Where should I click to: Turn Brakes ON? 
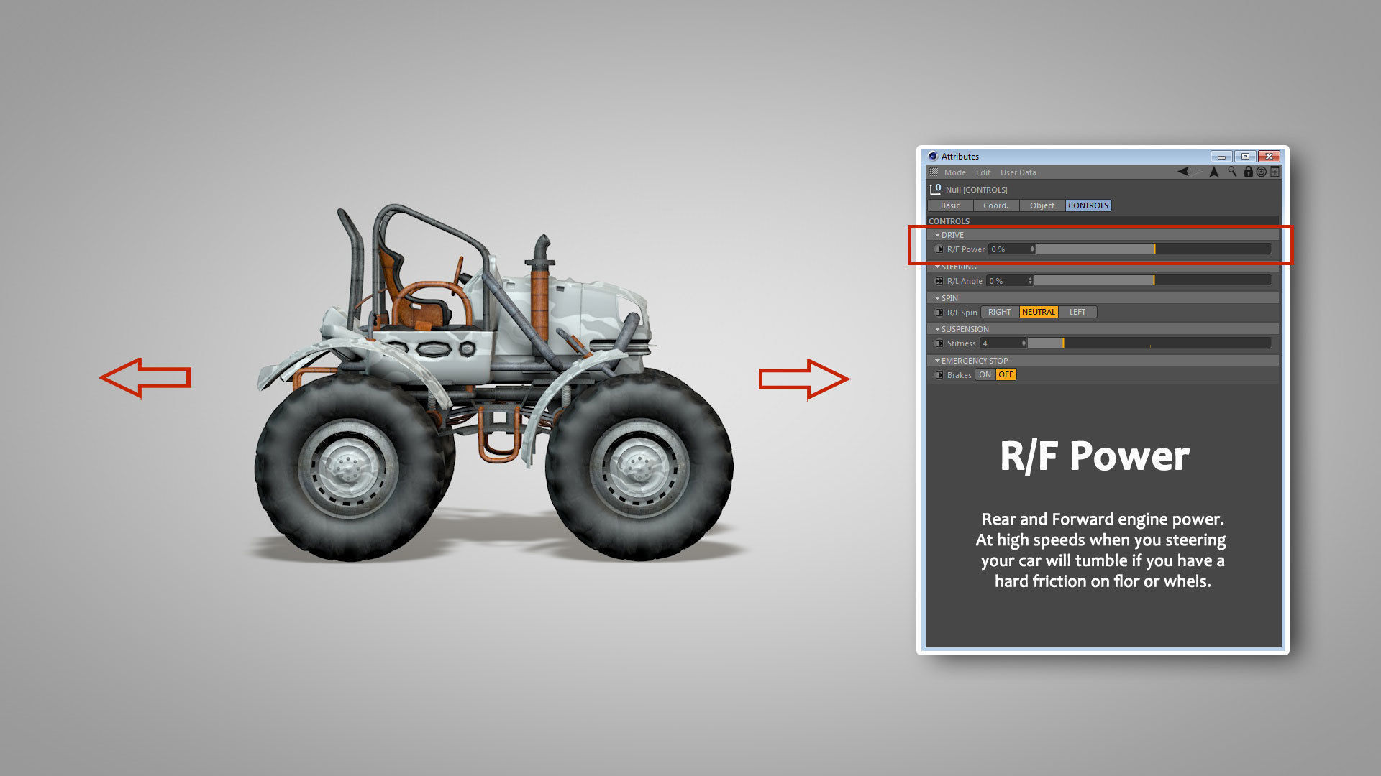coord(985,374)
